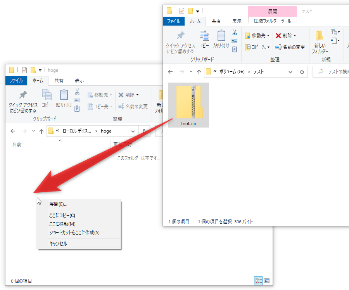
Task: Select ホーム tab in hoge window
Action: pos(38,80)
